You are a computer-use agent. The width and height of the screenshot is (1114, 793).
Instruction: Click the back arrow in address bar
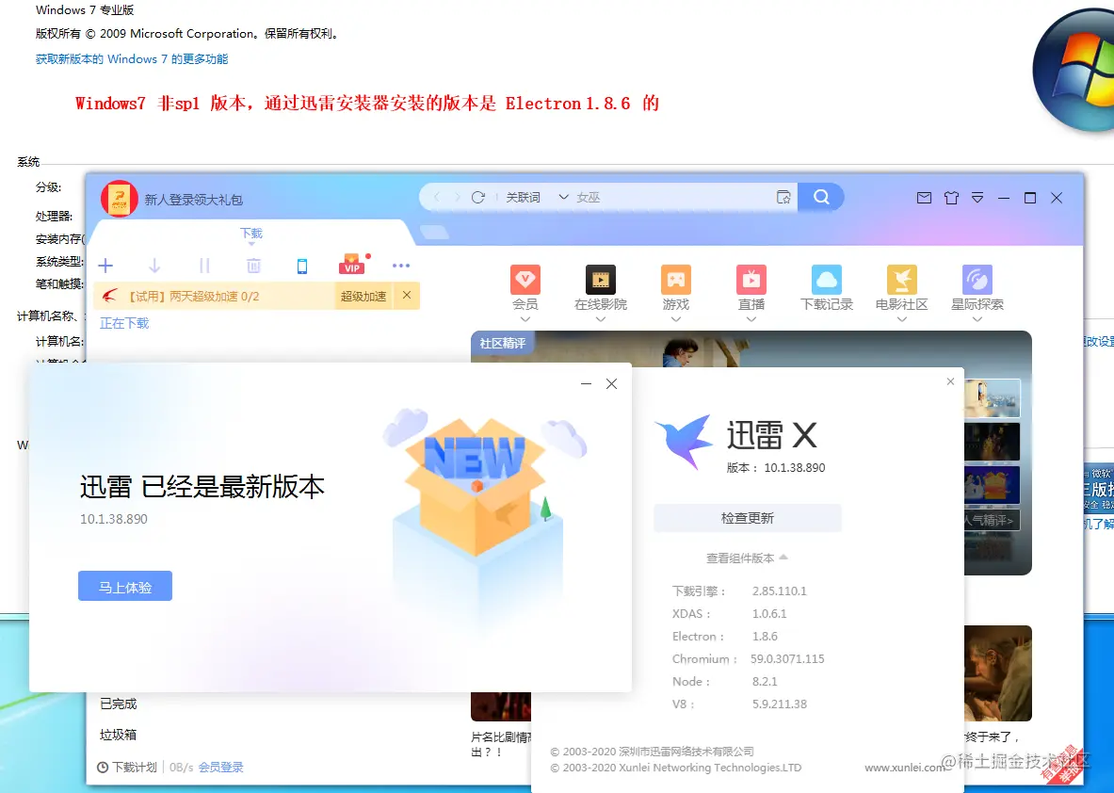(x=437, y=198)
